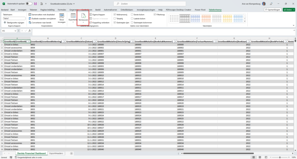Click the Slicer invoegen icon
Image resolution: width=297 pixels, height=159 pixels.
pos(61,16)
